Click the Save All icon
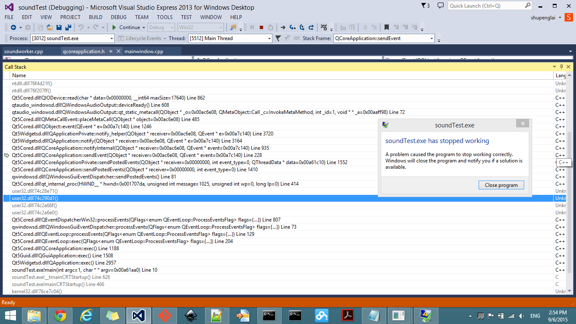This screenshot has height=324, width=576. [67, 27]
